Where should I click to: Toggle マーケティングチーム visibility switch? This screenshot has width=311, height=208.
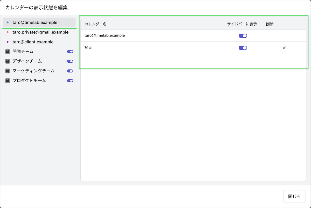pyautogui.click(x=70, y=71)
